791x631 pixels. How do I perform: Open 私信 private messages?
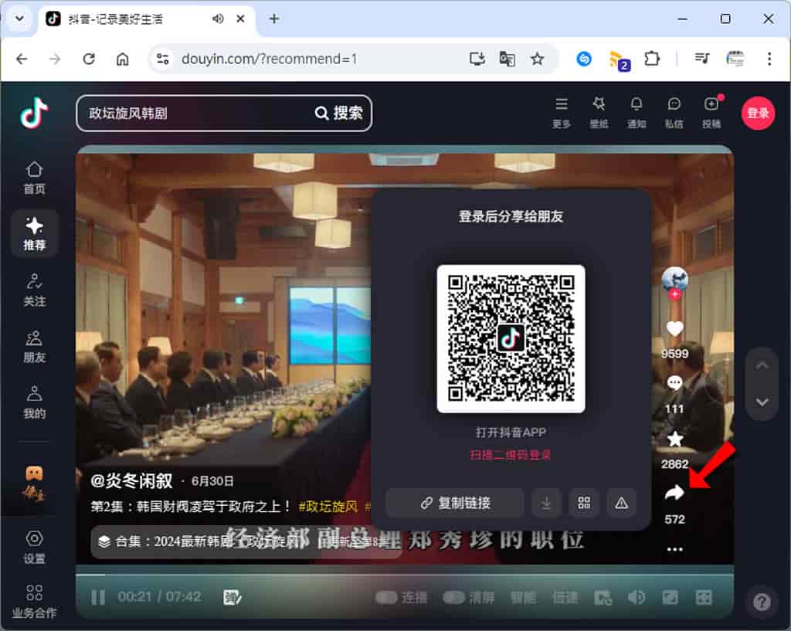point(674,113)
